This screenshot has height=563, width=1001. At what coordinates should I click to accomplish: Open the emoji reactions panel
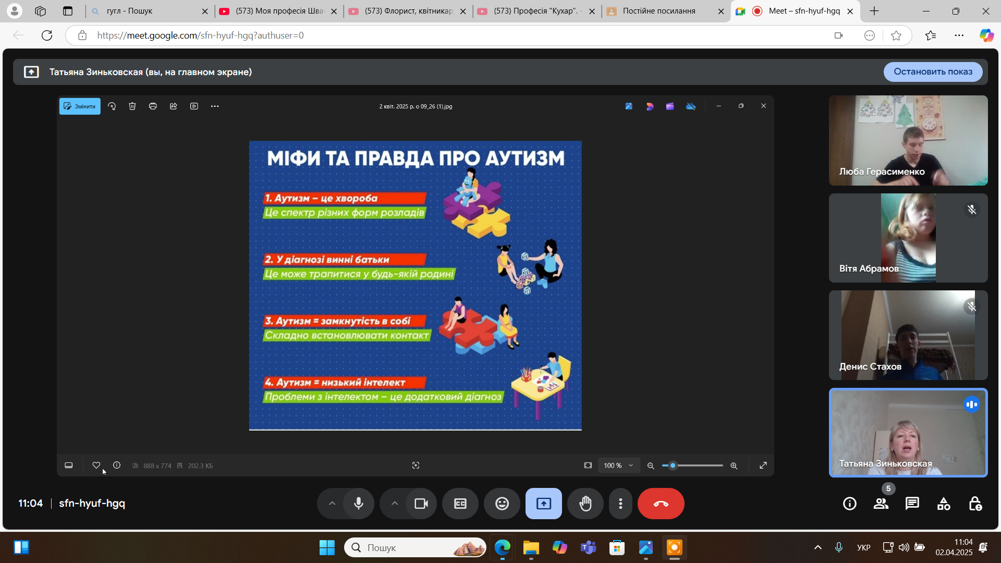pyautogui.click(x=502, y=504)
